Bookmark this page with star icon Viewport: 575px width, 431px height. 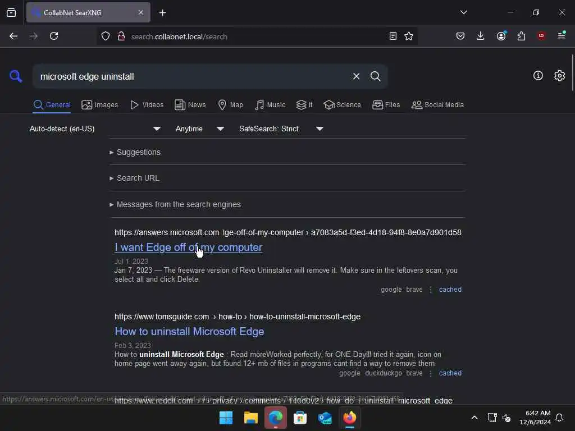click(409, 36)
